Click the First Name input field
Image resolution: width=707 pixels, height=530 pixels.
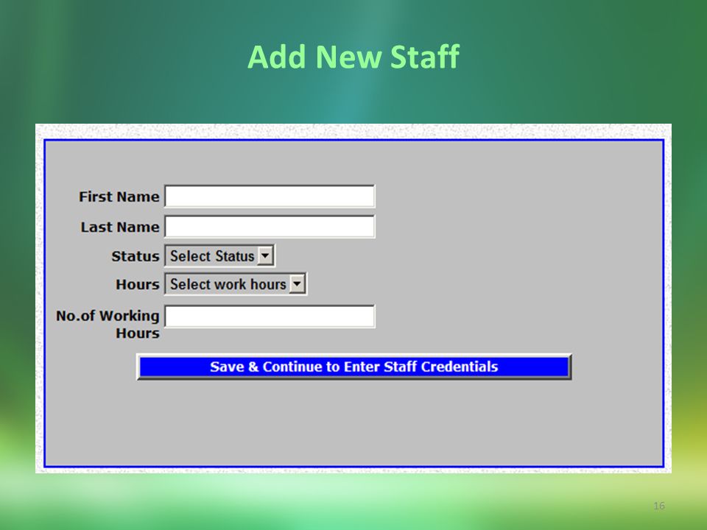pyautogui.click(x=270, y=196)
